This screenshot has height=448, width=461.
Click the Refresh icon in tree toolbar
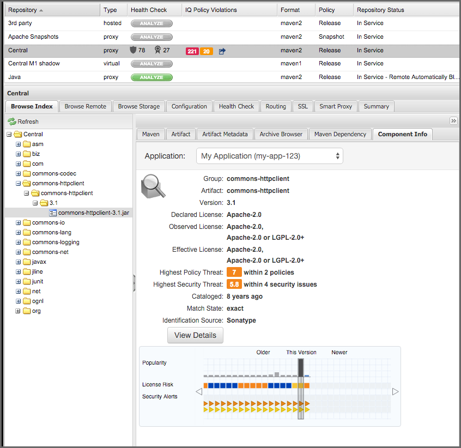pos(12,122)
